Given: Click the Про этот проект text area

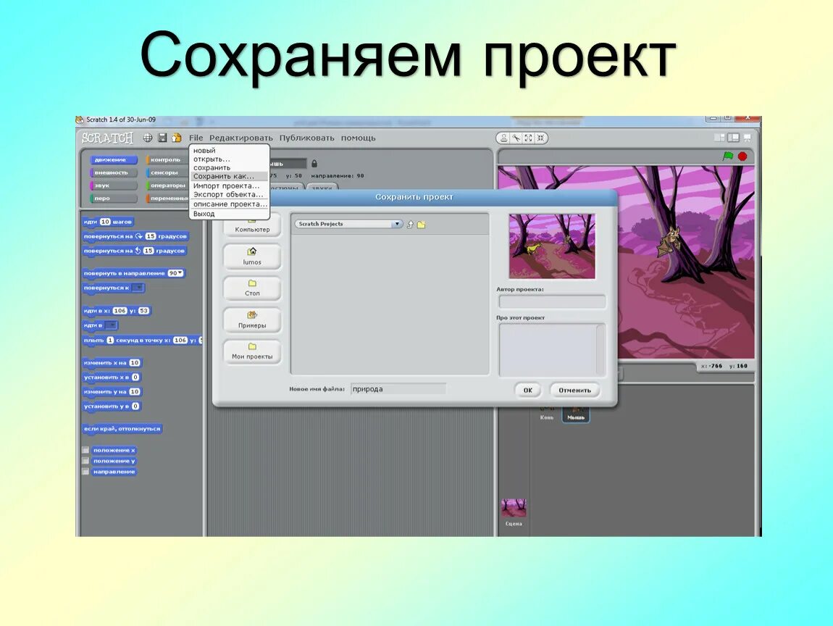Looking at the screenshot, I should point(552,349).
